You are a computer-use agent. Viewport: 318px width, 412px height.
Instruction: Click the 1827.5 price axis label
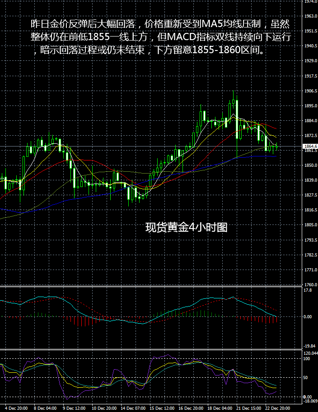click(x=311, y=195)
